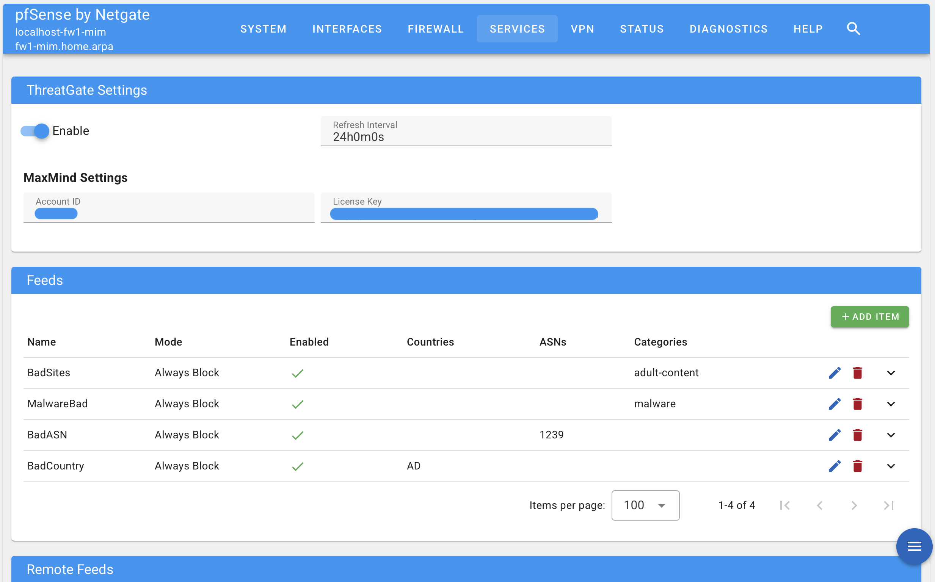Focus the MaxMind License Key field
Screen dimensions: 935x582
tap(466, 208)
